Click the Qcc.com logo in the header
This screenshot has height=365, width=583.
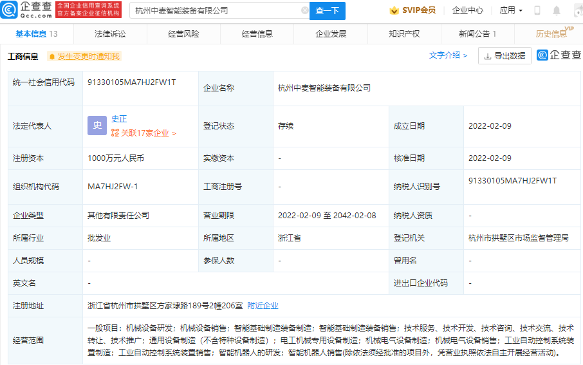tap(26, 10)
